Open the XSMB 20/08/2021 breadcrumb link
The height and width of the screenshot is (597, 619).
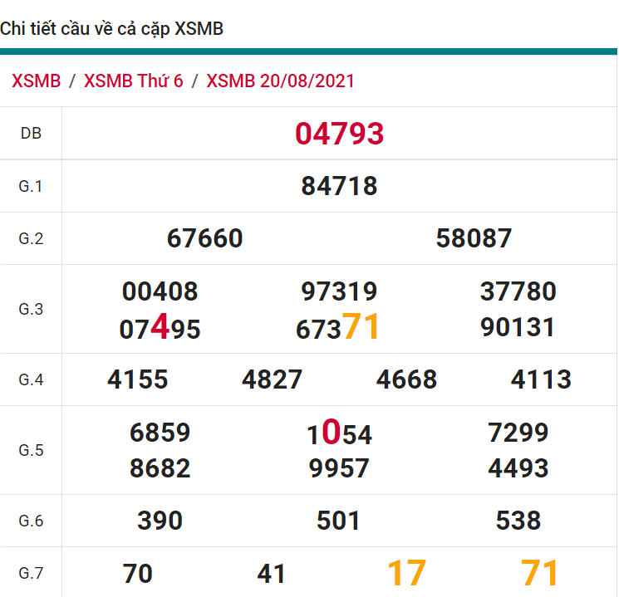tap(281, 81)
